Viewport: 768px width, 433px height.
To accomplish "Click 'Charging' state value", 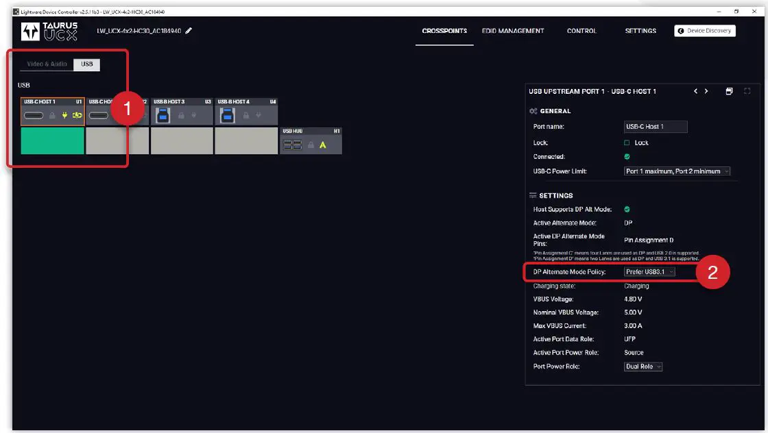I will coord(636,286).
